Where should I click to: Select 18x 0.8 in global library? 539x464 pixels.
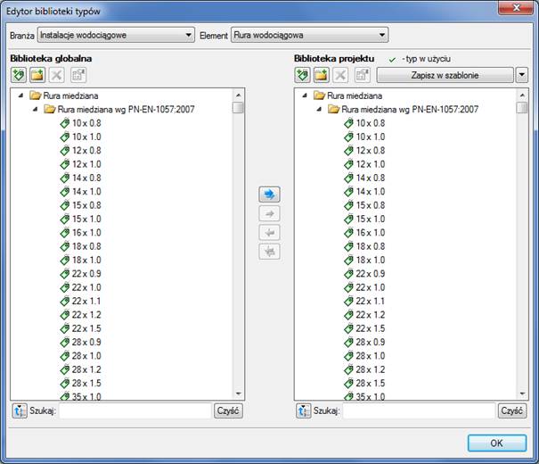point(86,246)
